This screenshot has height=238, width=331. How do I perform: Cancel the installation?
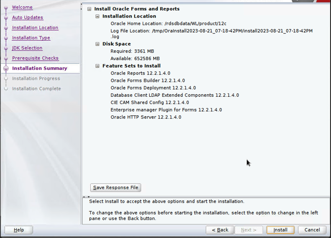(312, 230)
